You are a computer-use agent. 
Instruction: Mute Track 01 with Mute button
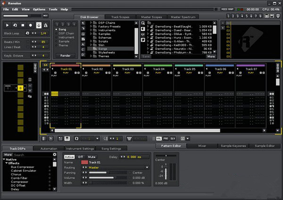pyautogui.click(x=92, y=157)
